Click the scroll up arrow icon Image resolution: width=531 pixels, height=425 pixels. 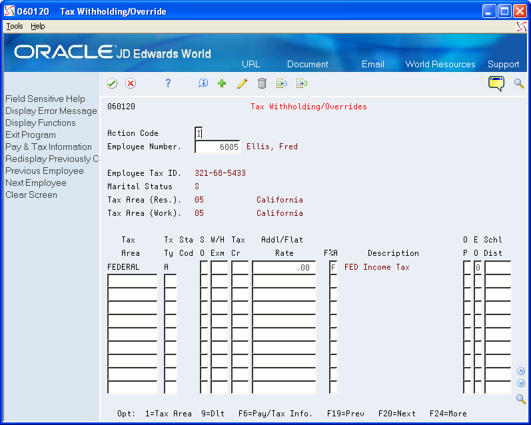521,371
